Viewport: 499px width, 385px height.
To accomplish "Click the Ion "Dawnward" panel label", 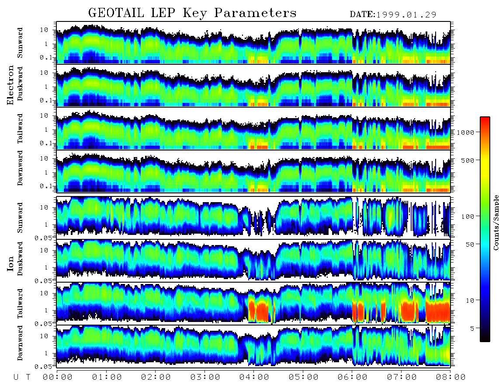I will [x=20, y=343].
